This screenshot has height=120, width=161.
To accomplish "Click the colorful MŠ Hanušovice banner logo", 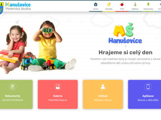I will pyautogui.click(x=125, y=33).
